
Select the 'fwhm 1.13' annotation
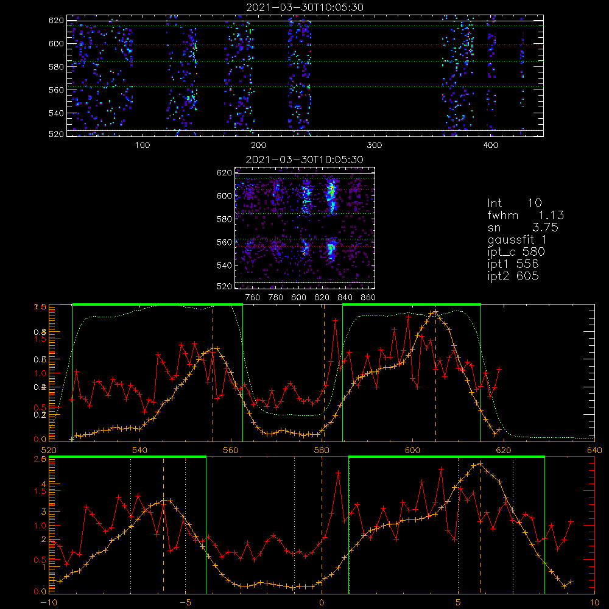pyautogui.click(x=526, y=215)
